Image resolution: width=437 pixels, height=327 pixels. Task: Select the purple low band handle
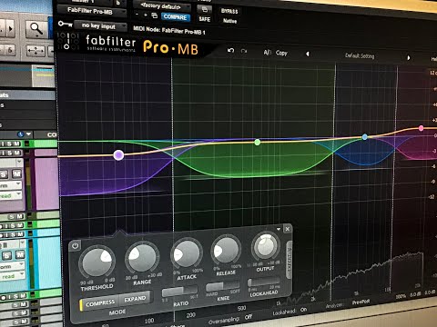click(118, 155)
